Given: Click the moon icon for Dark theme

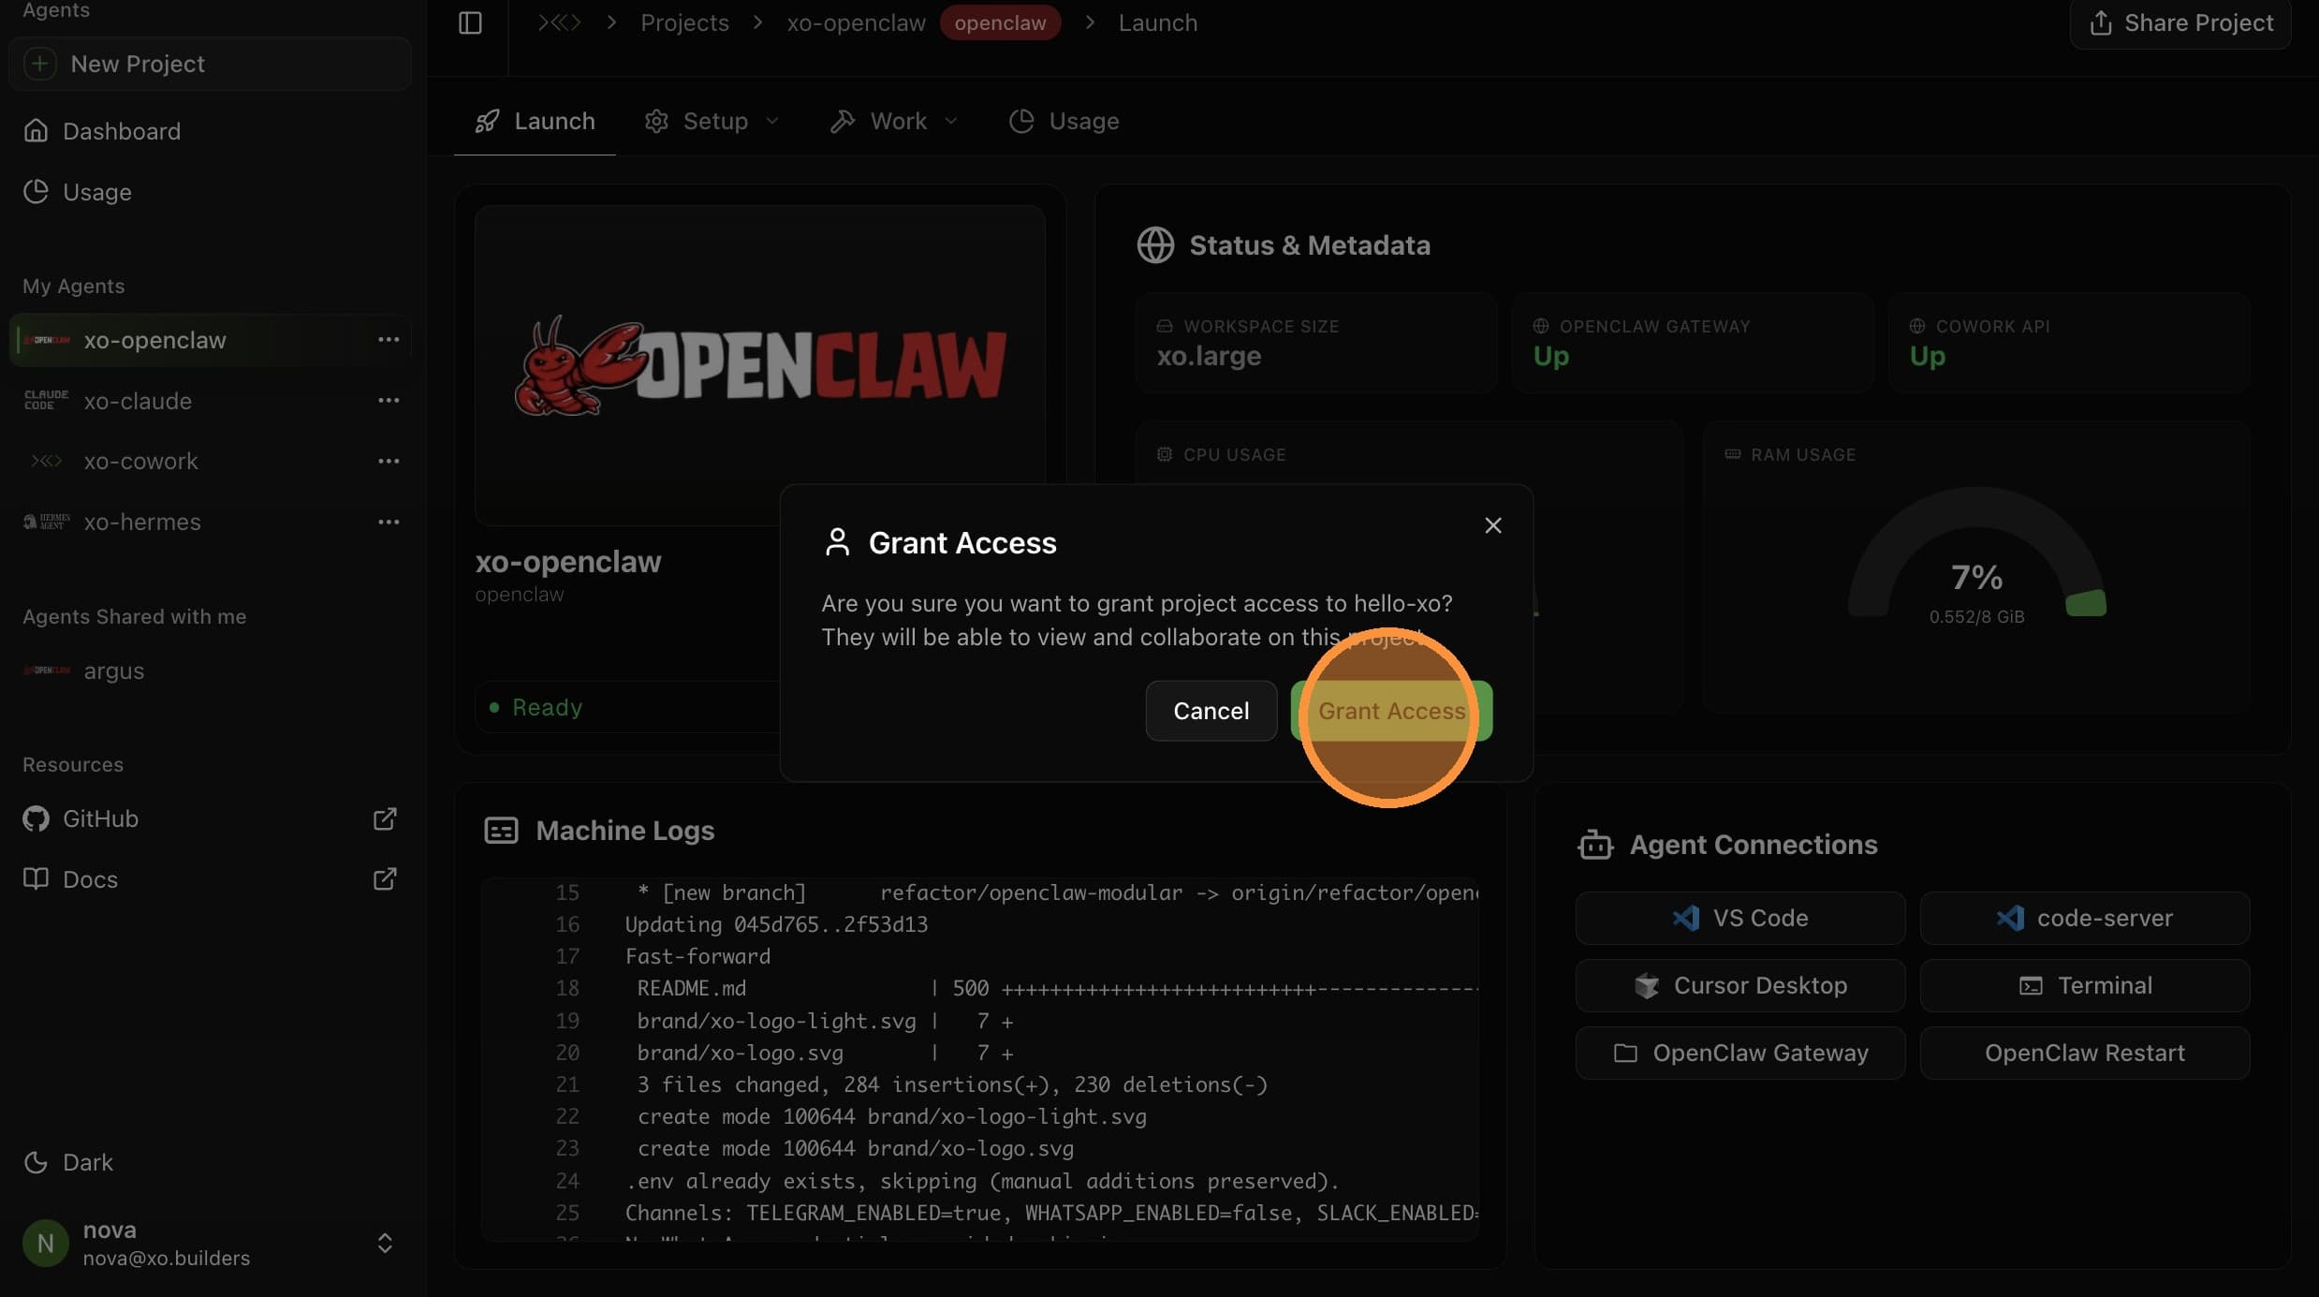Looking at the screenshot, I should pyautogui.click(x=36, y=1162).
